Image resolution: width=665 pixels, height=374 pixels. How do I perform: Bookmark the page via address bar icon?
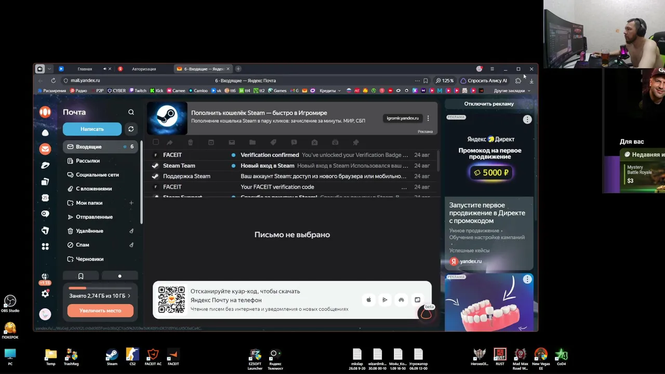pos(425,81)
